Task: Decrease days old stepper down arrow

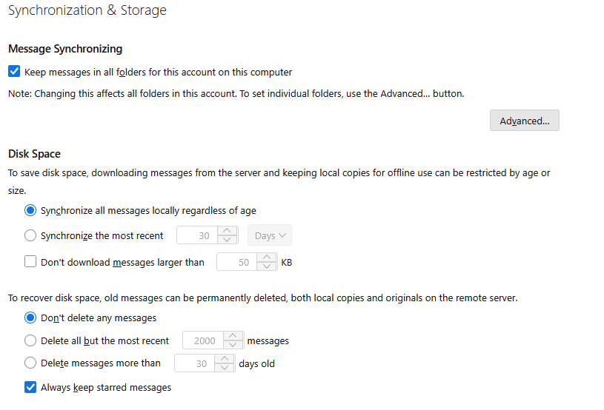Action: pyautogui.click(x=225, y=368)
